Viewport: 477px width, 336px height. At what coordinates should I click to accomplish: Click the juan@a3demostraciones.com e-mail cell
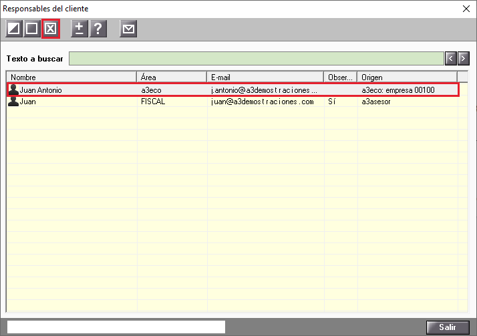pos(263,102)
